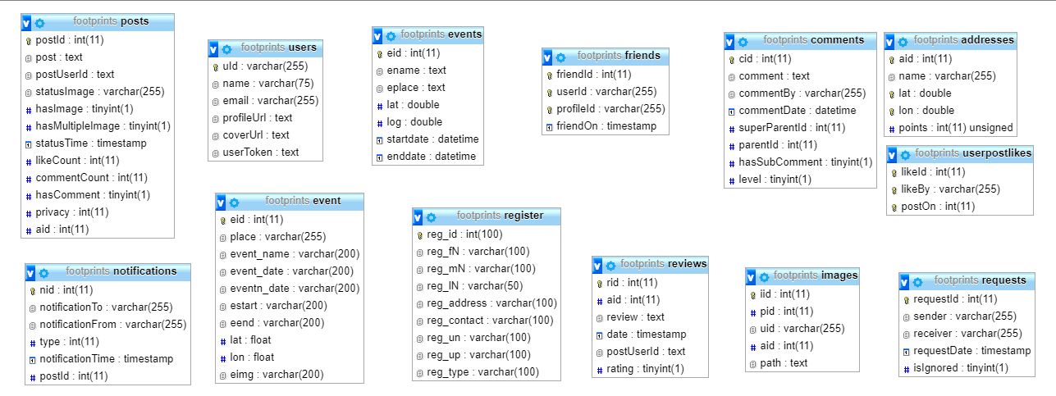Click the gear icon on userpostlikes table

(905, 154)
